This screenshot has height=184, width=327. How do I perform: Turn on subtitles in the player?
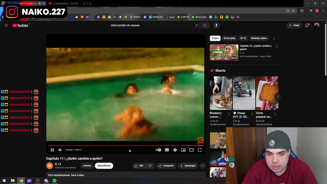click(167, 150)
